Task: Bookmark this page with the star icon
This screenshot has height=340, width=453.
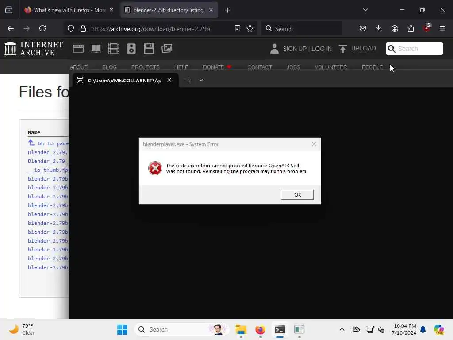Action: pos(250,28)
